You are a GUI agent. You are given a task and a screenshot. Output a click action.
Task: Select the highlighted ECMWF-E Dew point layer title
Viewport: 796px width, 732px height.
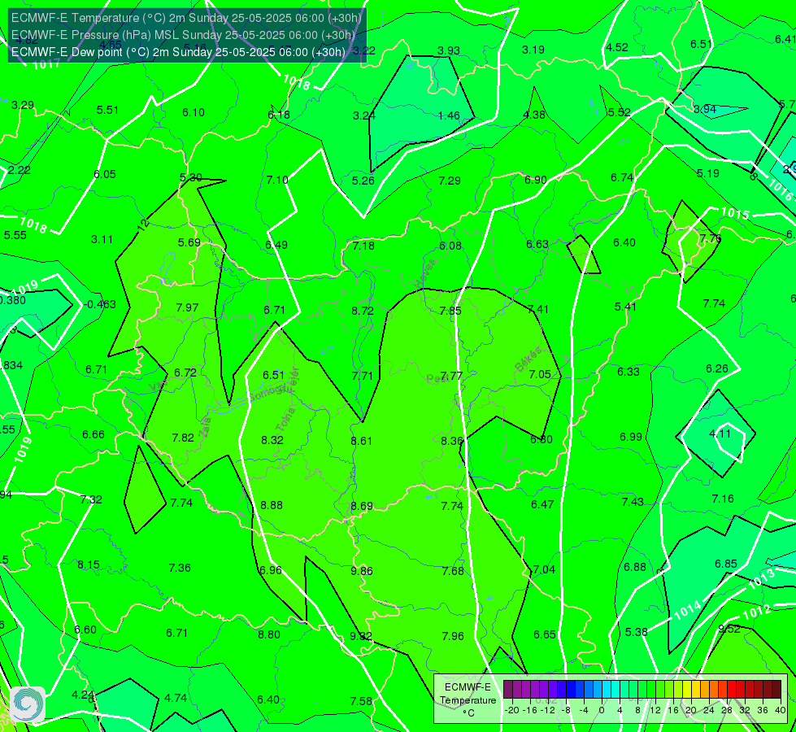(x=178, y=52)
